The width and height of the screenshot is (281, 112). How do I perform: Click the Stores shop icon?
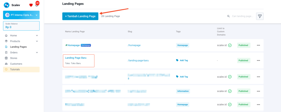pos(6,58)
